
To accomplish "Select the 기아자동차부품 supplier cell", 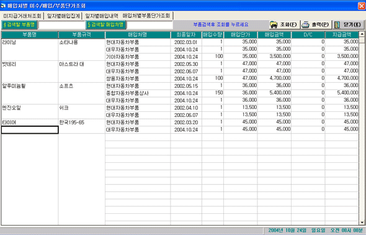I will point(138,57).
